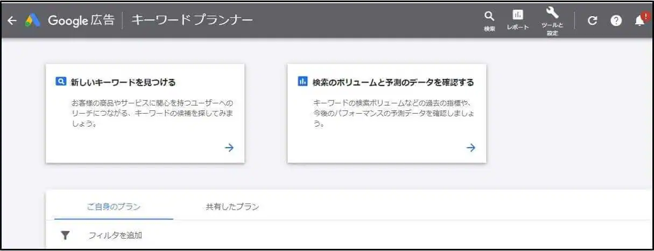The image size is (654, 251).
Task: Click the Google 広告 header text
Action: coord(81,20)
